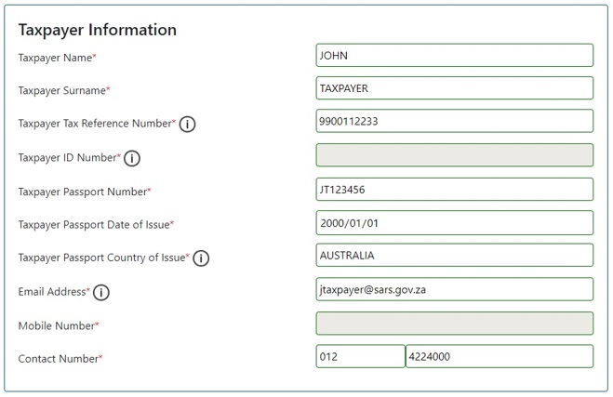This screenshot has height=397, width=613.
Task: Click the Contact Number label text
Action: pyautogui.click(x=60, y=358)
